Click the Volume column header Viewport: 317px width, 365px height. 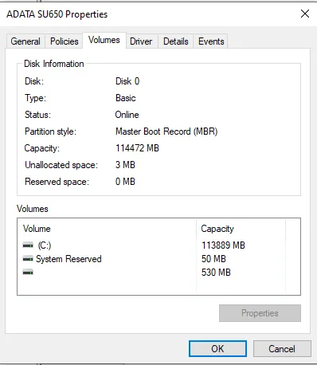(107, 229)
